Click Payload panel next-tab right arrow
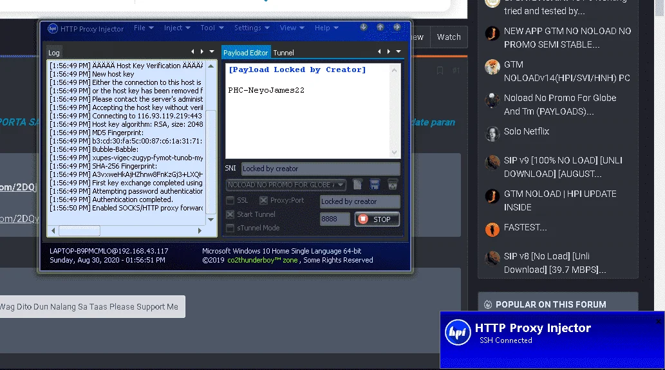 point(388,51)
